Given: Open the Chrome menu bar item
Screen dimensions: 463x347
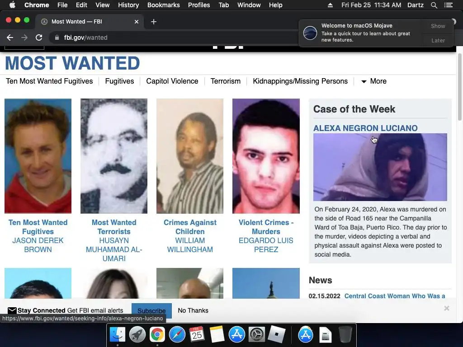Looking at the screenshot, I should click(x=37, y=5).
